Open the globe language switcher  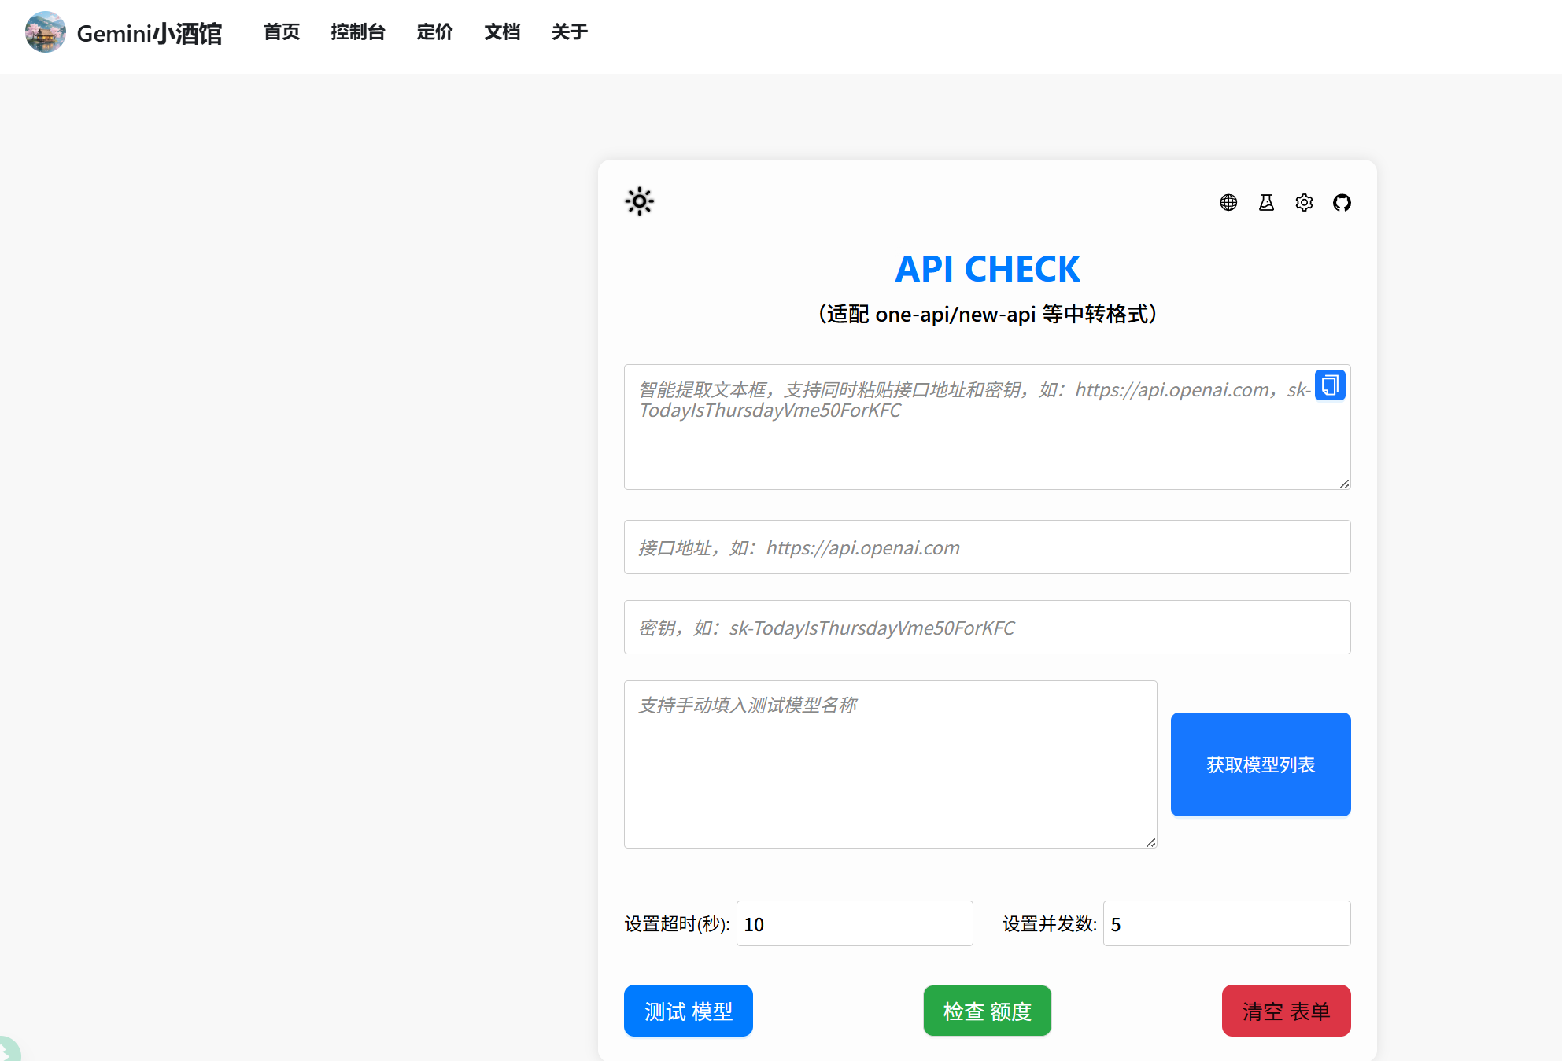[x=1228, y=203]
